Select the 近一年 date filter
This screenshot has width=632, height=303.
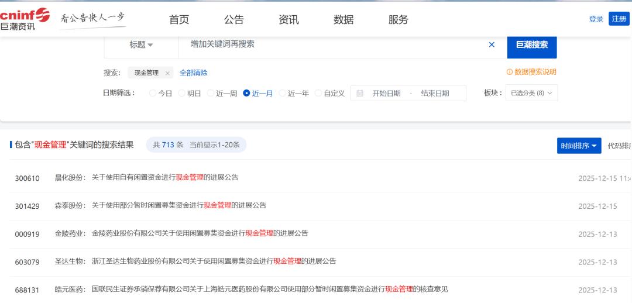[283, 93]
